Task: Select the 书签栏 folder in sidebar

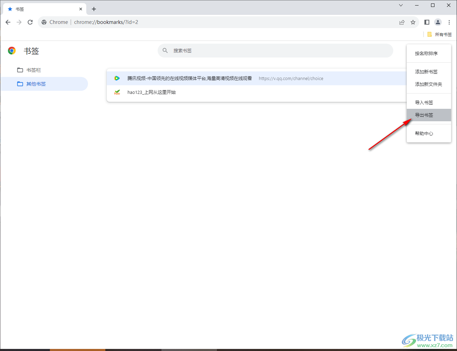Action: (44, 70)
